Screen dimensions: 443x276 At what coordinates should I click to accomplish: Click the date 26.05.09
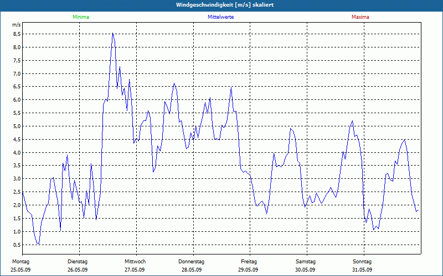tap(78, 270)
